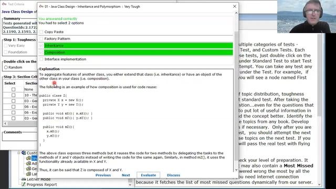Click the selected Java test node icon
Viewport: 336px width, 189px height.
[x=28, y=158]
